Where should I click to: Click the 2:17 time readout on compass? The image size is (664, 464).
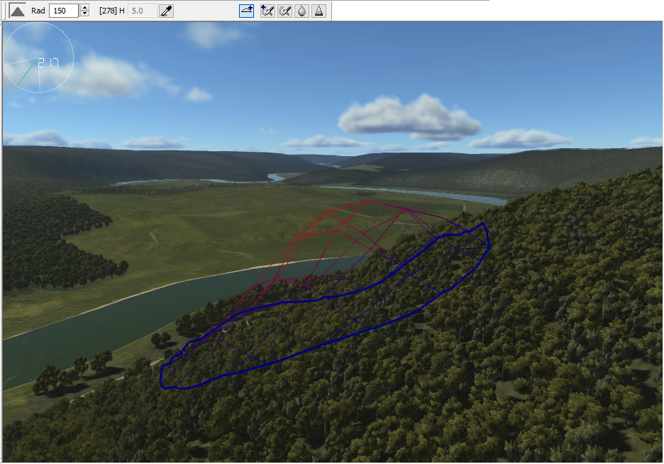point(48,62)
